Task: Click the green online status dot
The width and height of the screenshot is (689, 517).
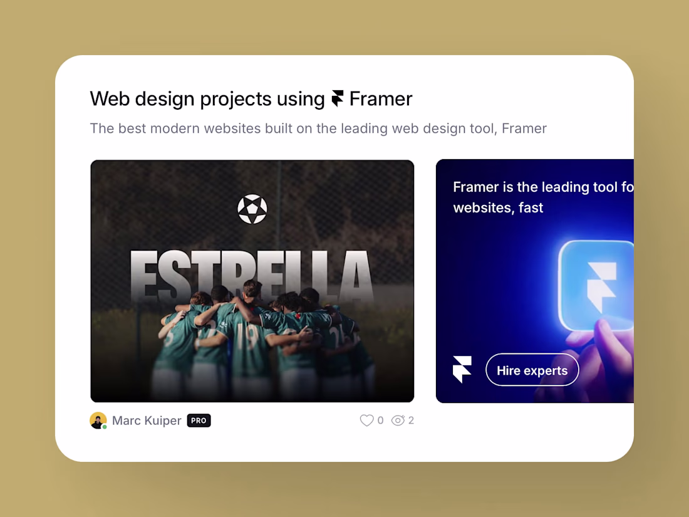Action: coord(105,427)
